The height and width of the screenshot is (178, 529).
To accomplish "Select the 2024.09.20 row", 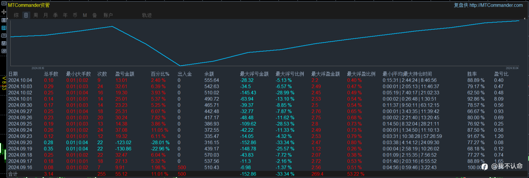I will (264, 142).
